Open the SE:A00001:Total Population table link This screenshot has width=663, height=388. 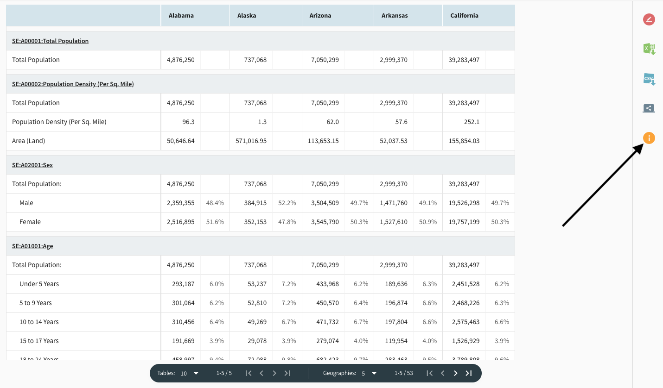point(50,41)
